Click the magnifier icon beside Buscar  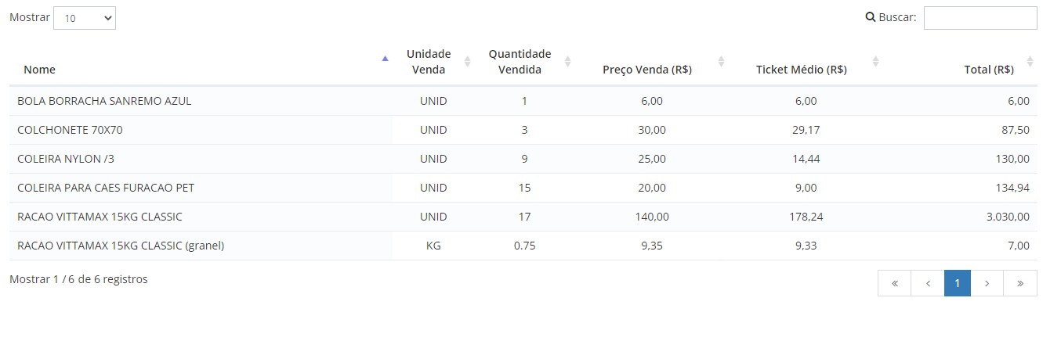[870, 17]
